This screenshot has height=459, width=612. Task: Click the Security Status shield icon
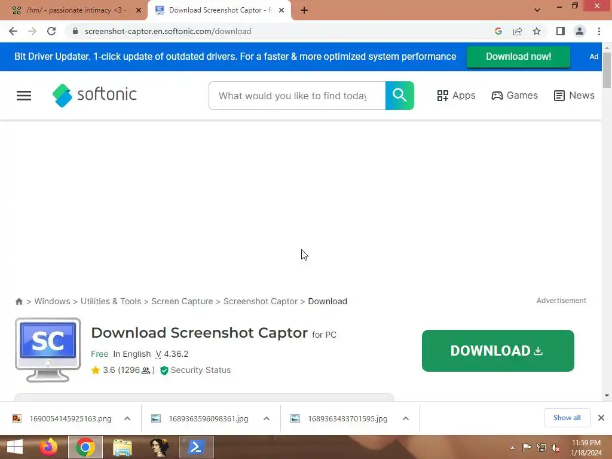coord(164,370)
